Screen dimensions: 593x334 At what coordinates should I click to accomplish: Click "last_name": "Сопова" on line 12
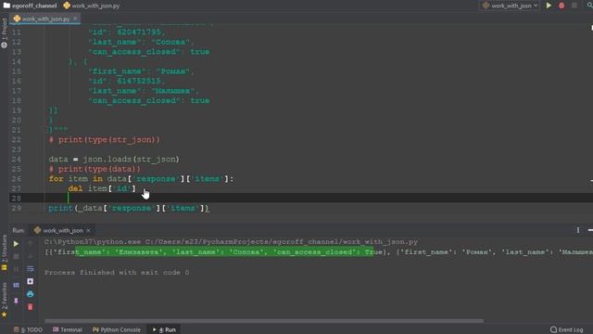click(x=141, y=42)
